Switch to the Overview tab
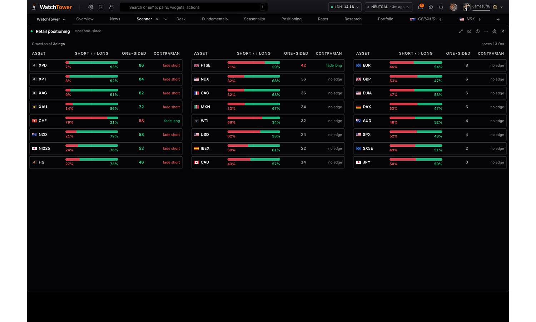The width and height of the screenshot is (536, 322). [85, 19]
